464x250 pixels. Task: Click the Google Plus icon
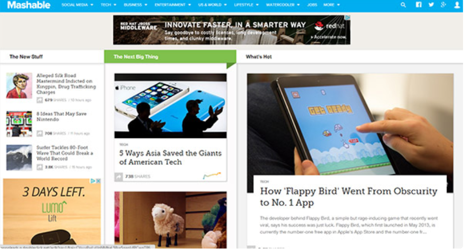443,4
